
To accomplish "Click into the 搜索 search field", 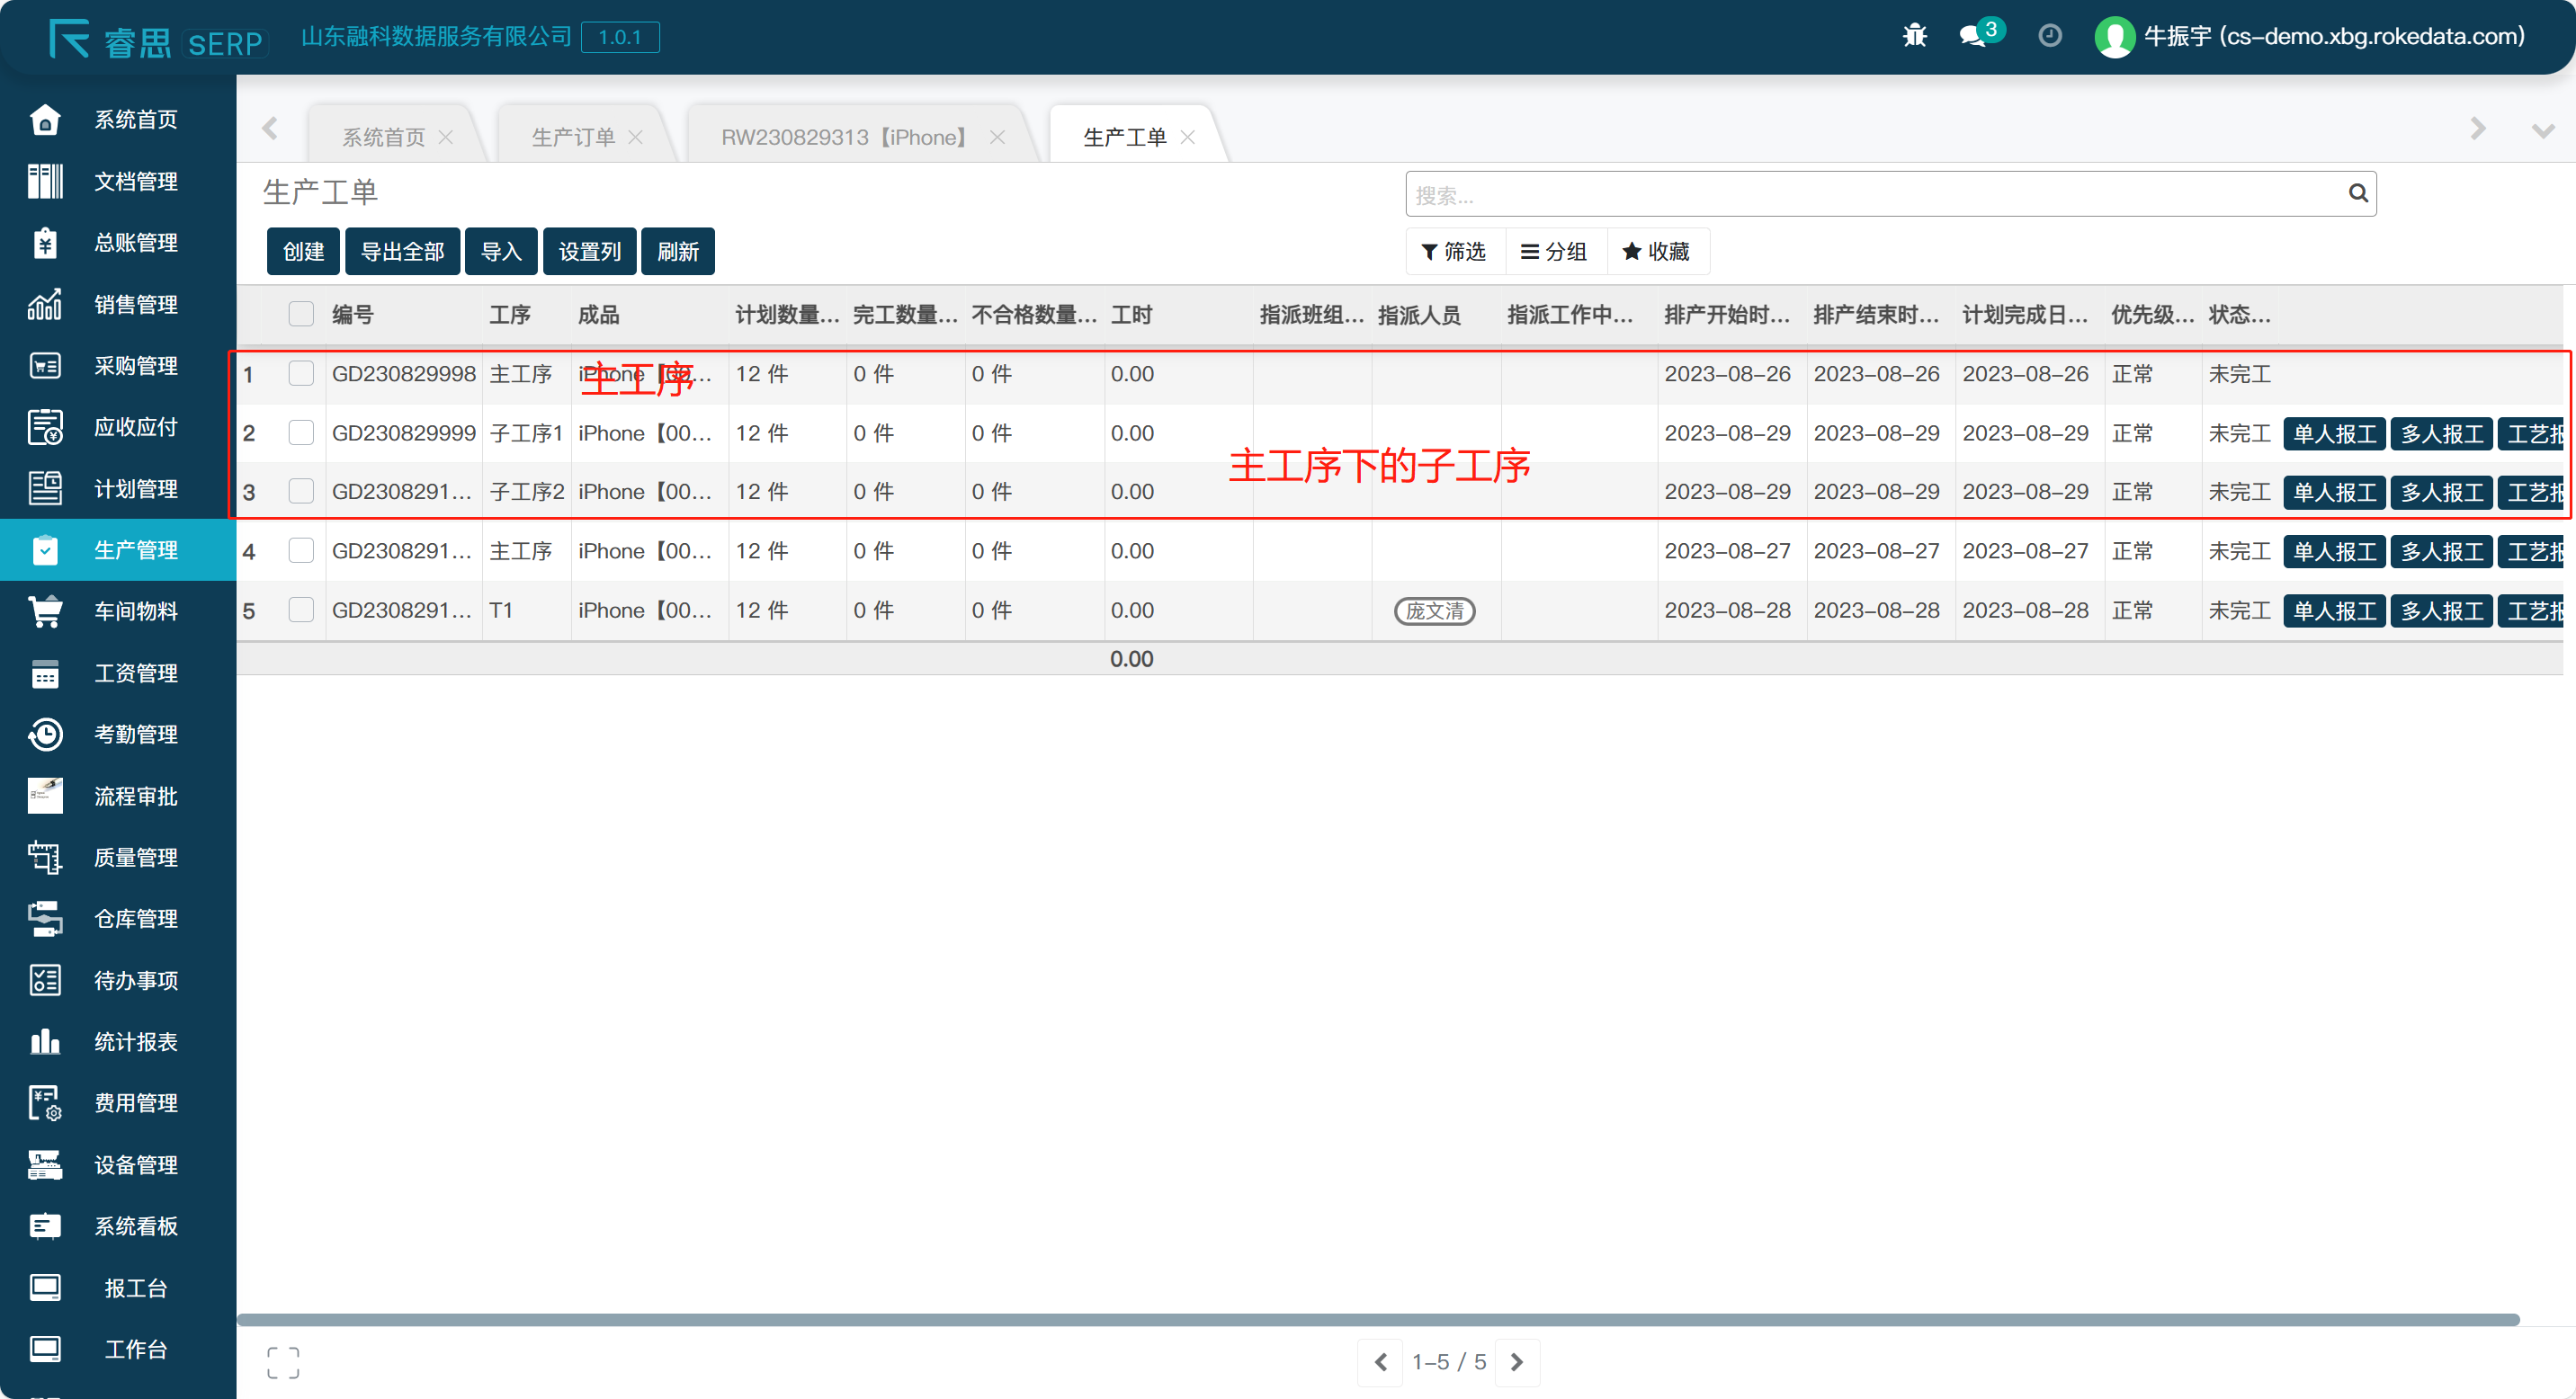I will (x=1870, y=195).
